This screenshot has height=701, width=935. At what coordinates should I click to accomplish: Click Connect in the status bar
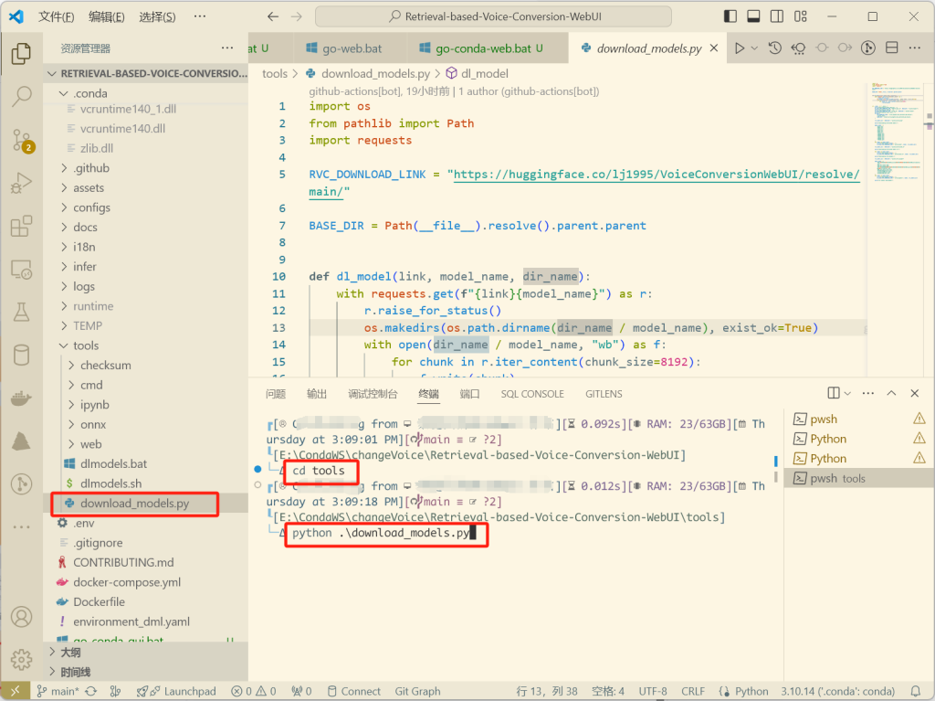tap(354, 691)
